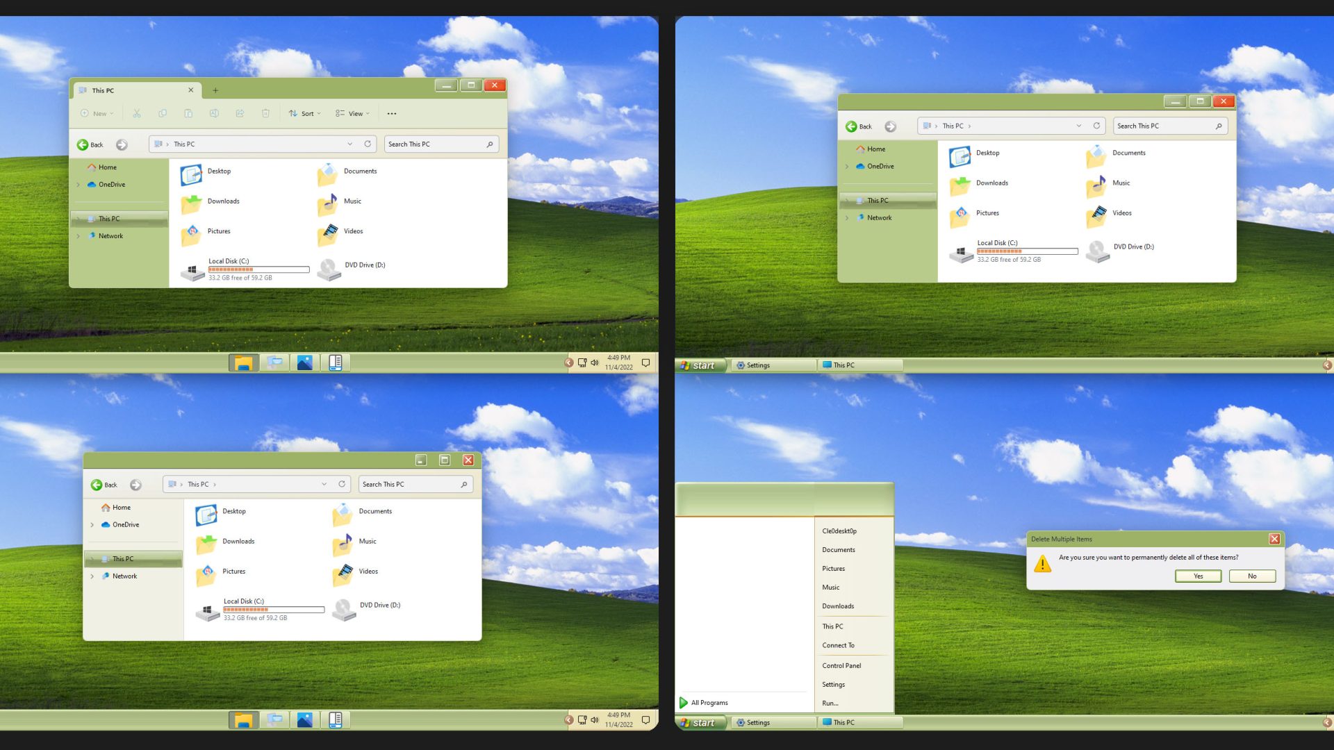Click the Local Disk C: usage bar
1334x750 pixels.
[258, 269]
